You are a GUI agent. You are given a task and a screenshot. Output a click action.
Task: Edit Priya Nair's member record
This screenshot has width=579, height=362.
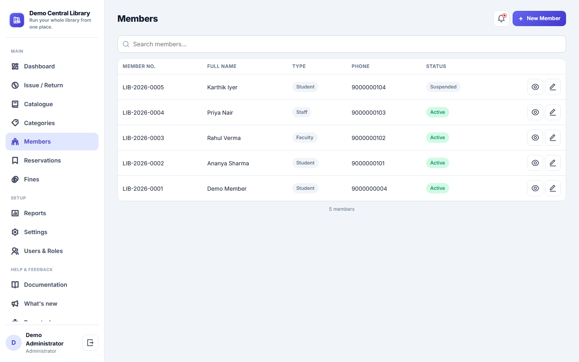point(553,112)
